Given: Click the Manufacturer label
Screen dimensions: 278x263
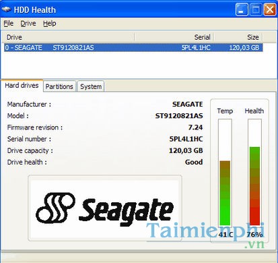Looking at the screenshot, I should (29, 105).
